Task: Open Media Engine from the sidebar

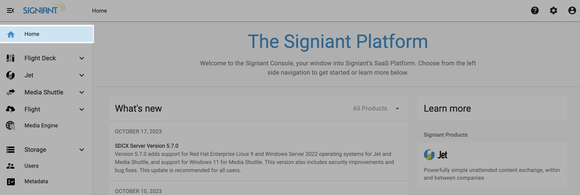Action: [41, 126]
